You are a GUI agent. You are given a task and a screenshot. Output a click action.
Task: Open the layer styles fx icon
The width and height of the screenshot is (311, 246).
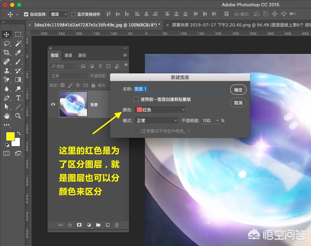[70, 225]
